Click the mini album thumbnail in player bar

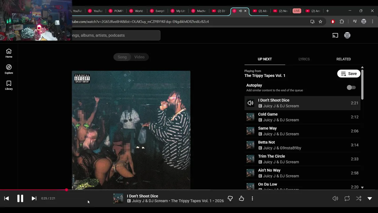click(x=118, y=199)
